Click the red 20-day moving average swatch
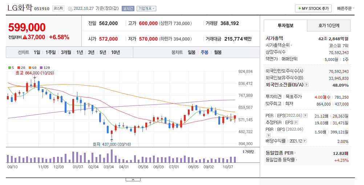This screenshot has height=185, width=364. pyautogui.click(x=19, y=68)
